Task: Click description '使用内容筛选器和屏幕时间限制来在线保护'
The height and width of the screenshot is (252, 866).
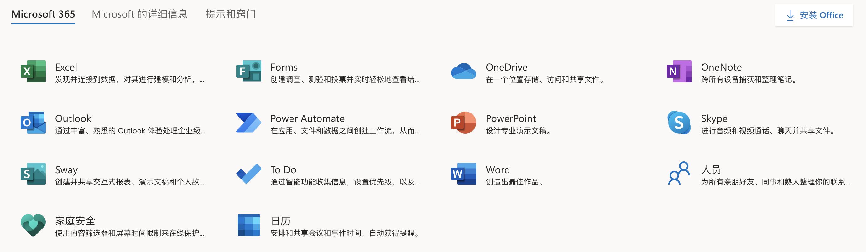Action: [129, 233]
